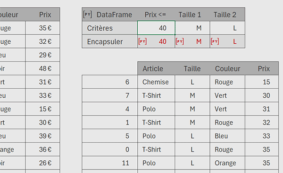Click the red PY icon beside M
Image resolution: width=283 pixels, height=173 pixels.
pos(180,41)
